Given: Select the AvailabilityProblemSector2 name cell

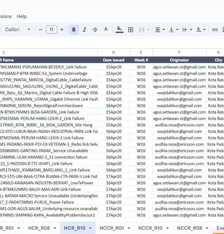Looking at the screenshot, I should [49, 215].
